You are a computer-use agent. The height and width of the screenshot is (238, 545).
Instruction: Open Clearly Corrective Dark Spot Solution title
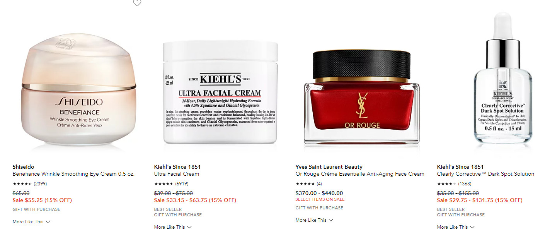coord(485,174)
